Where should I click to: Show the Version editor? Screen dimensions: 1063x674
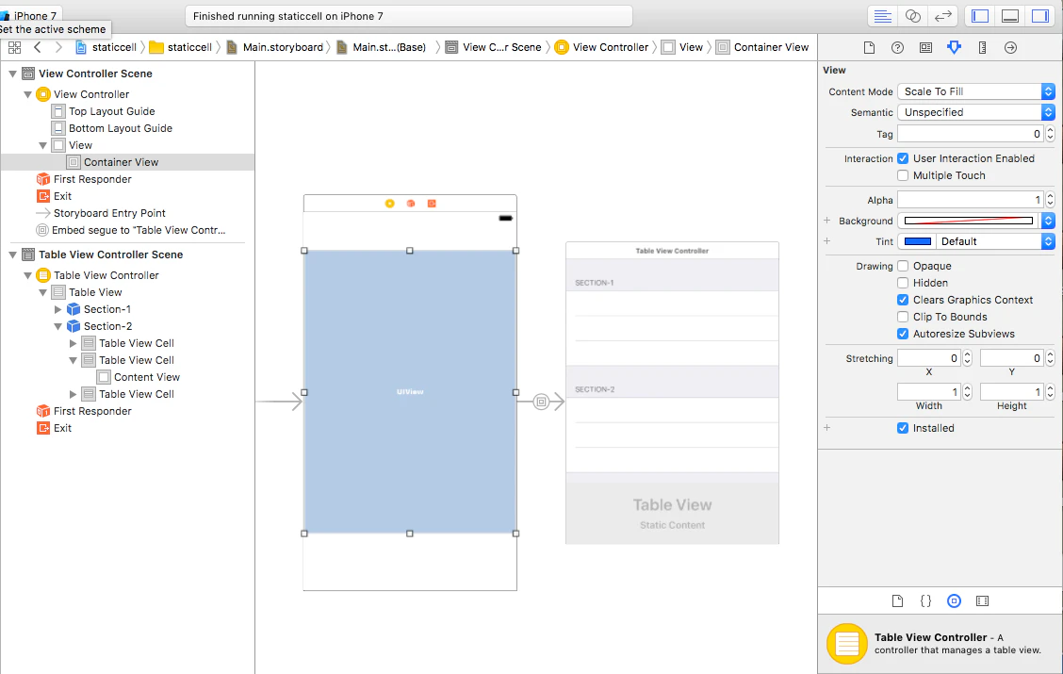click(943, 16)
